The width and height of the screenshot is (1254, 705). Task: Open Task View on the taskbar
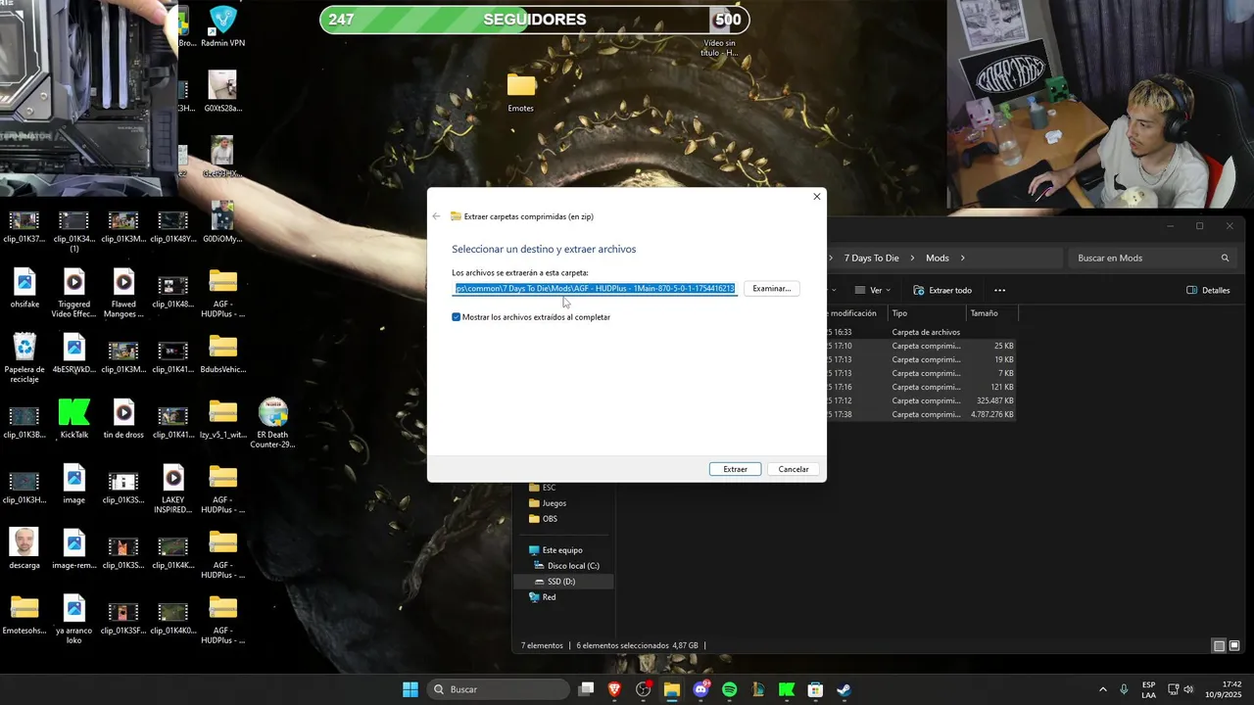point(586,689)
